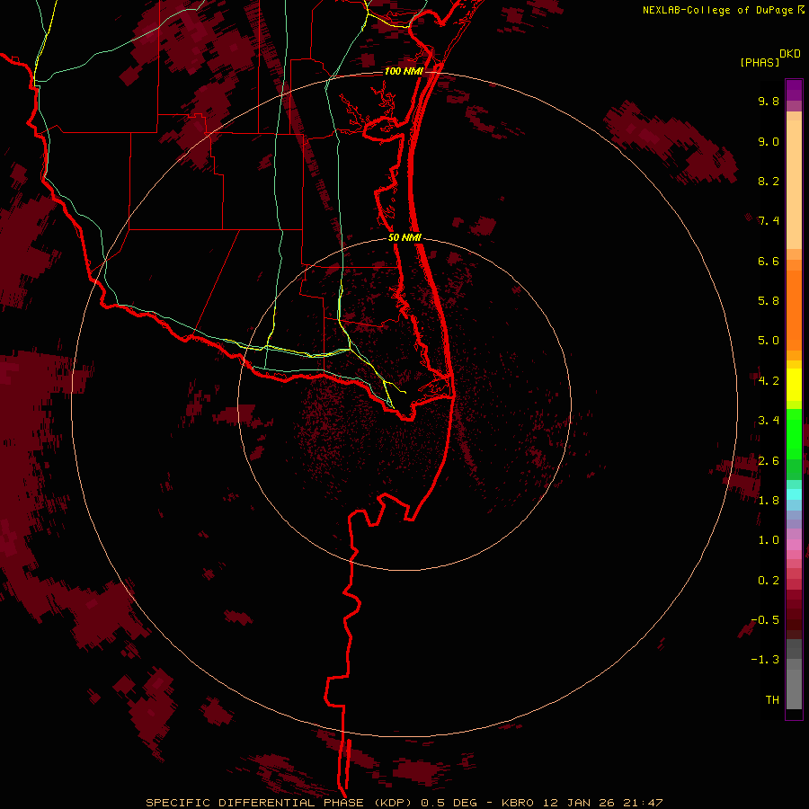Click the TH label at legend bottom

coord(772,699)
